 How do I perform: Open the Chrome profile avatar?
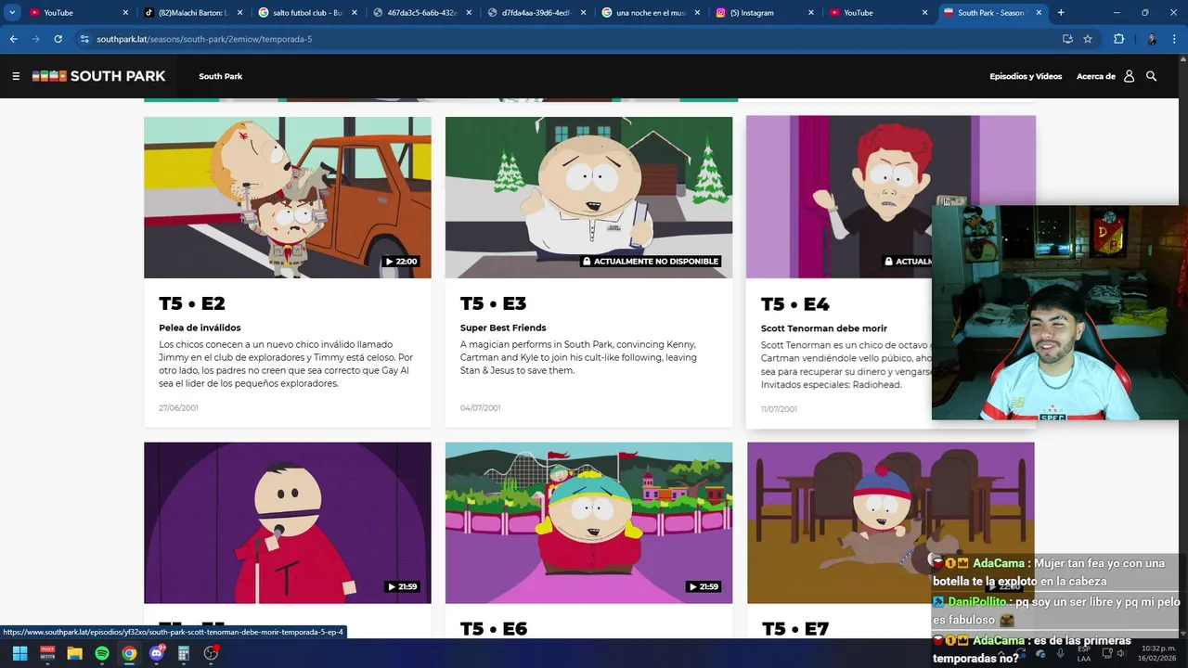pyautogui.click(x=1152, y=39)
